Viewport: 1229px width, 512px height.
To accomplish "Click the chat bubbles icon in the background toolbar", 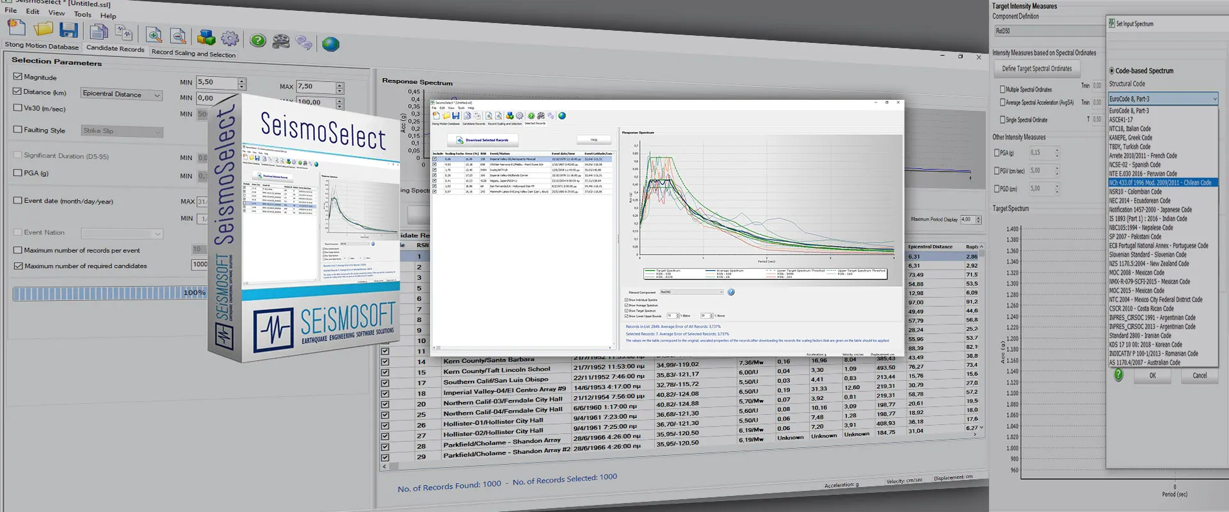I will (x=304, y=43).
